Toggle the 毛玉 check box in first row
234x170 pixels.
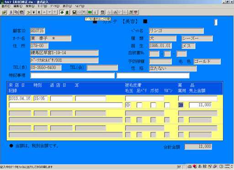tap(128, 105)
